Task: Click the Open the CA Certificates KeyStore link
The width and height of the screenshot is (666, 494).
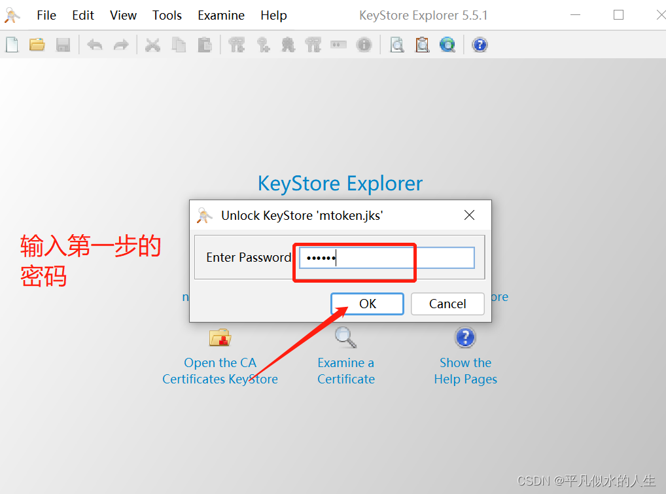Action: 220,370
